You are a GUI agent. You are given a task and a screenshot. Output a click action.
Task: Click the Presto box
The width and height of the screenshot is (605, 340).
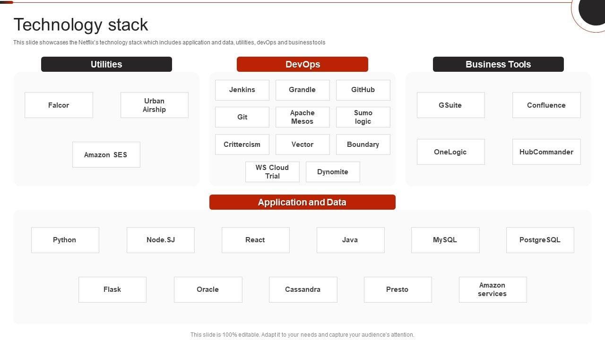pos(398,289)
